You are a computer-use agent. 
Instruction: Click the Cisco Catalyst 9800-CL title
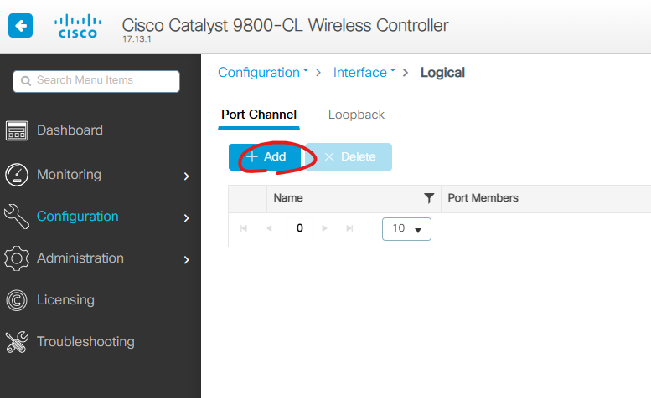(x=285, y=25)
